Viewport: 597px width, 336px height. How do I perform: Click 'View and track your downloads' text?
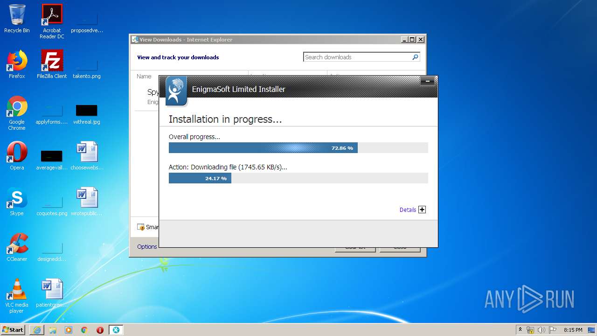click(178, 57)
